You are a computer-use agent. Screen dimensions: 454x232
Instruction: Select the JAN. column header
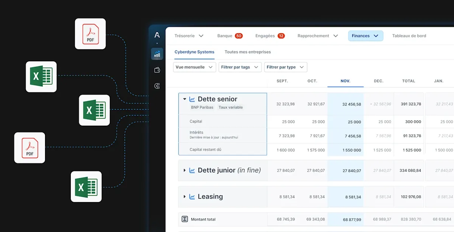pos(439,81)
